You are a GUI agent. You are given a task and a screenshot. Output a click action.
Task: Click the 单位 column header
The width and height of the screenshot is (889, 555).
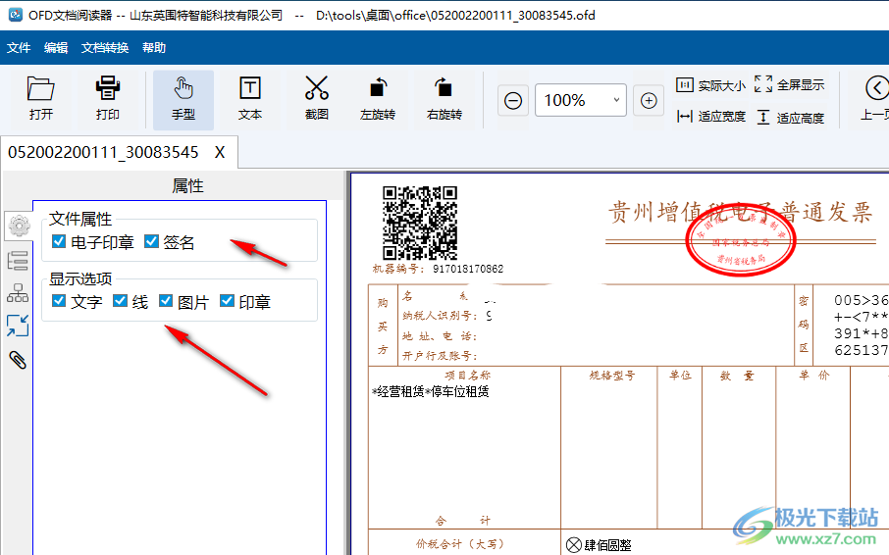coord(680,375)
